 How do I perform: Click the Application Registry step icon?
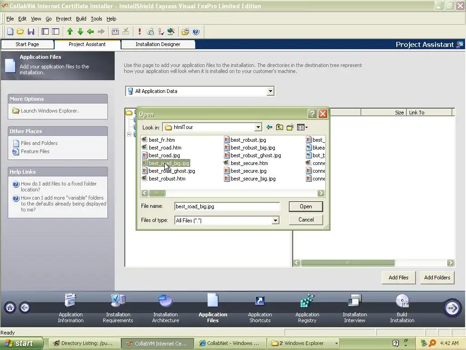click(x=307, y=300)
